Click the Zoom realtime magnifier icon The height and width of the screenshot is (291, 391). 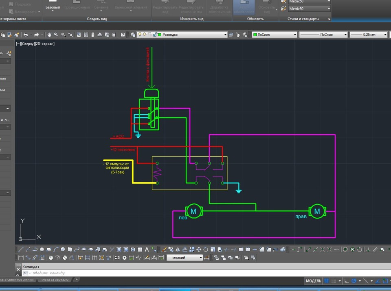click(56, 35)
